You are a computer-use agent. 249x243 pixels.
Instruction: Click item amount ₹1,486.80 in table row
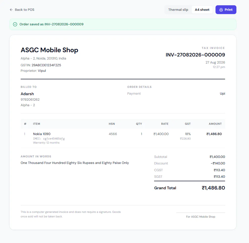click(x=214, y=134)
